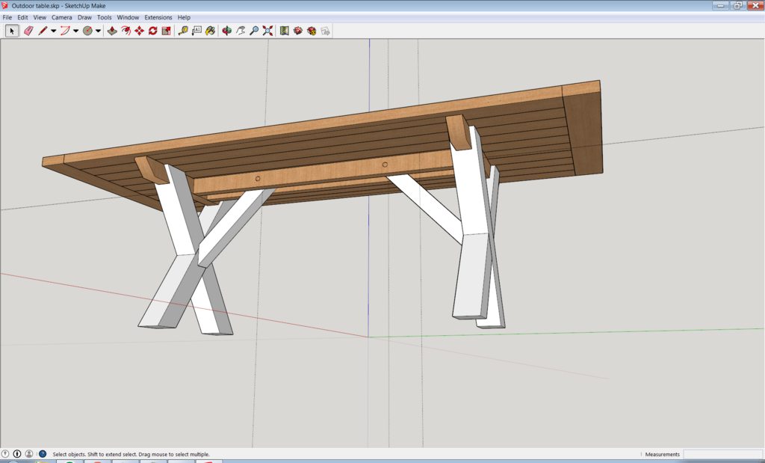Screen dimensions: 765x463
Task: Open the Instructor help question-mark icon
Action: pyautogui.click(x=43, y=454)
